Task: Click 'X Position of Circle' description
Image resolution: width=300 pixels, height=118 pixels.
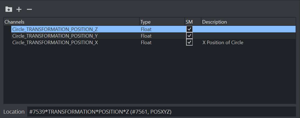Action: (x=223, y=43)
